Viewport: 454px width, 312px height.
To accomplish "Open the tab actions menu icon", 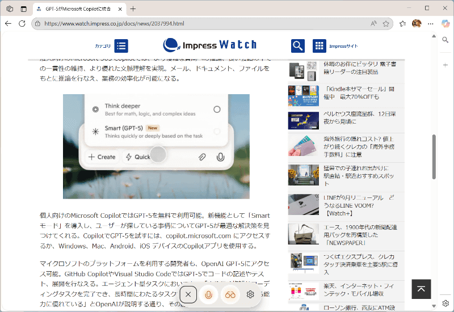I will 24,9.
